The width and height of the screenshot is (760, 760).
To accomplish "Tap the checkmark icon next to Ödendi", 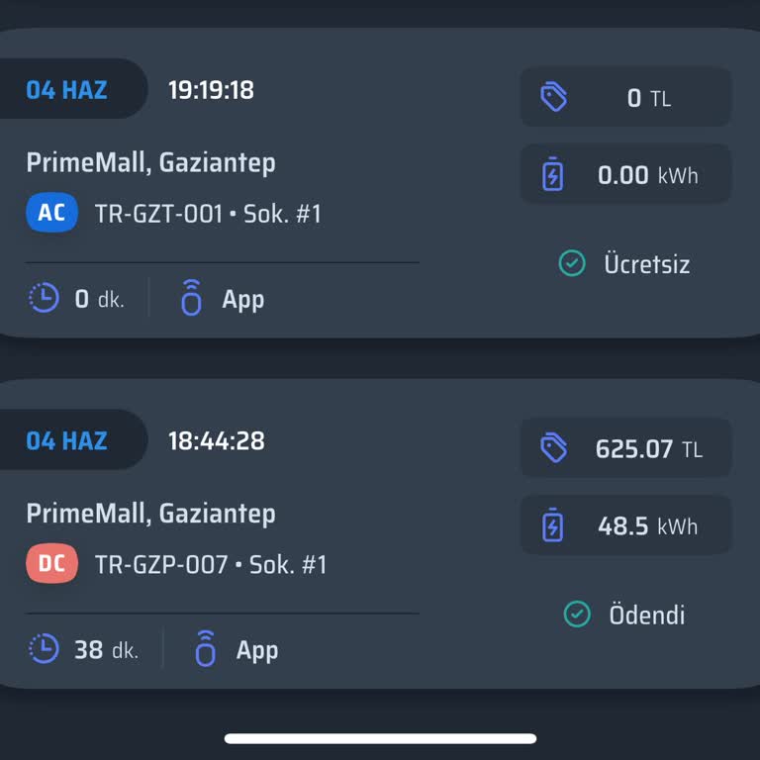I will pos(576,615).
